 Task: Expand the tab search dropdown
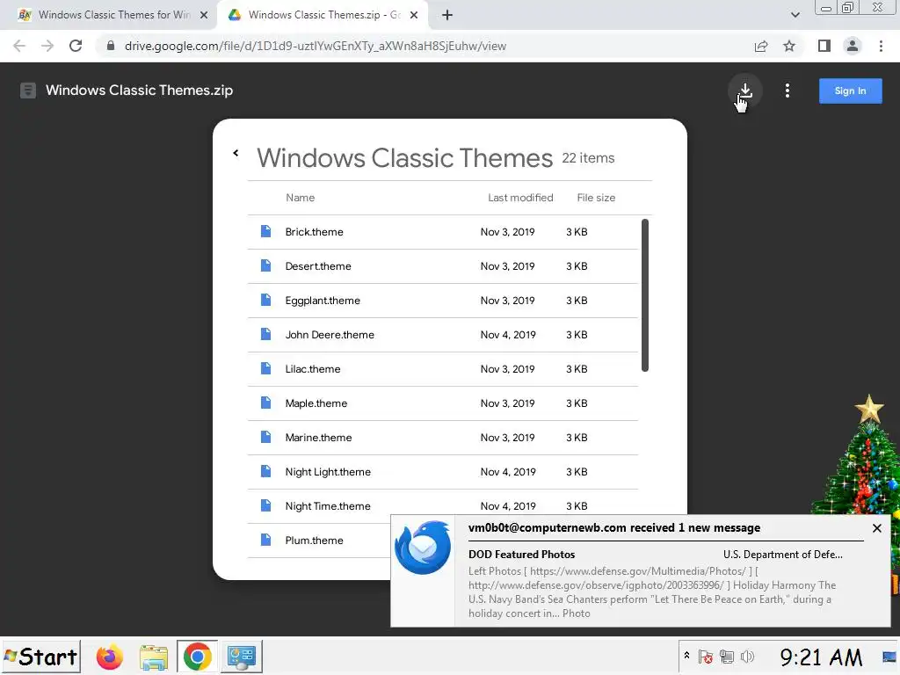point(795,15)
